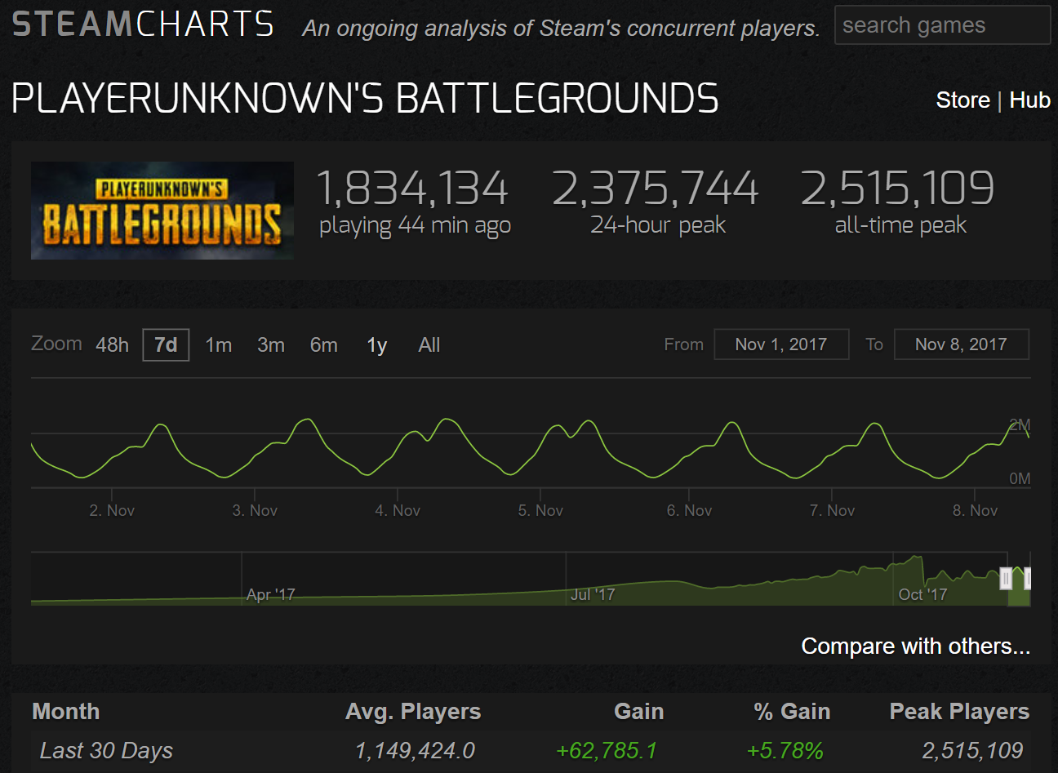Image resolution: width=1058 pixels, height=773 pixels.
Task: Set chart zoom to 48h
Action: 112,345
